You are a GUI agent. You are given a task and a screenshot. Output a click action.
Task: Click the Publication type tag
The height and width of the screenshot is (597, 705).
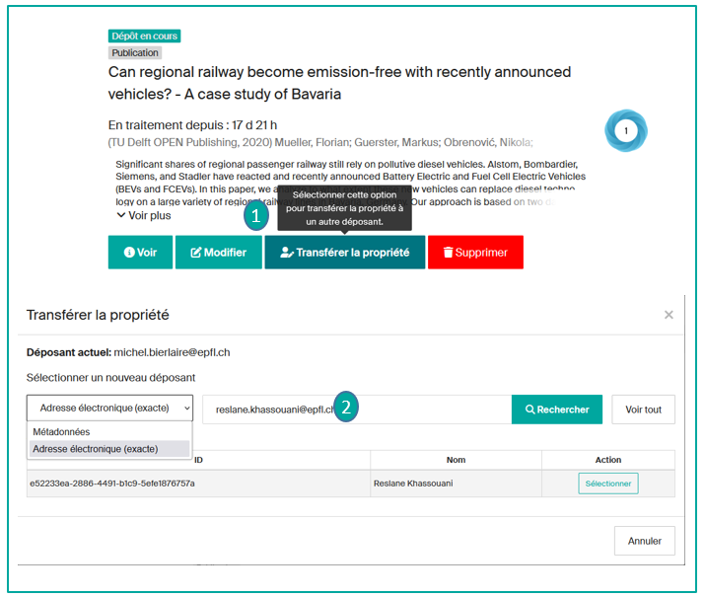click(135, 53)
